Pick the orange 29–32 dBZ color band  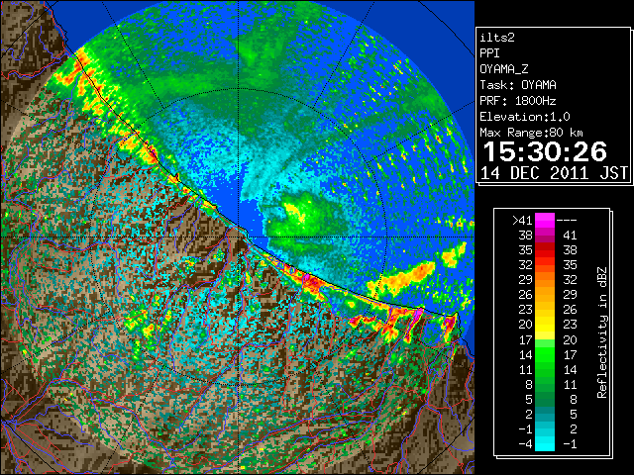tap(545, 280)
